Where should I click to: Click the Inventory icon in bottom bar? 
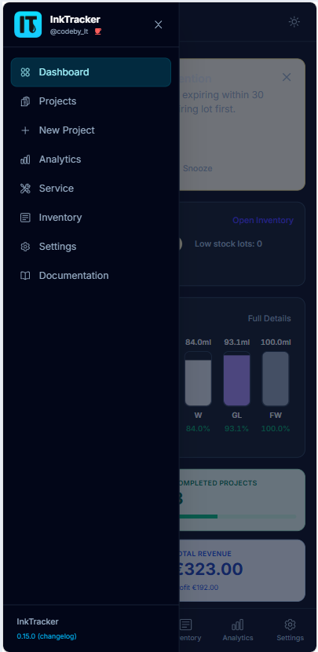186,625
